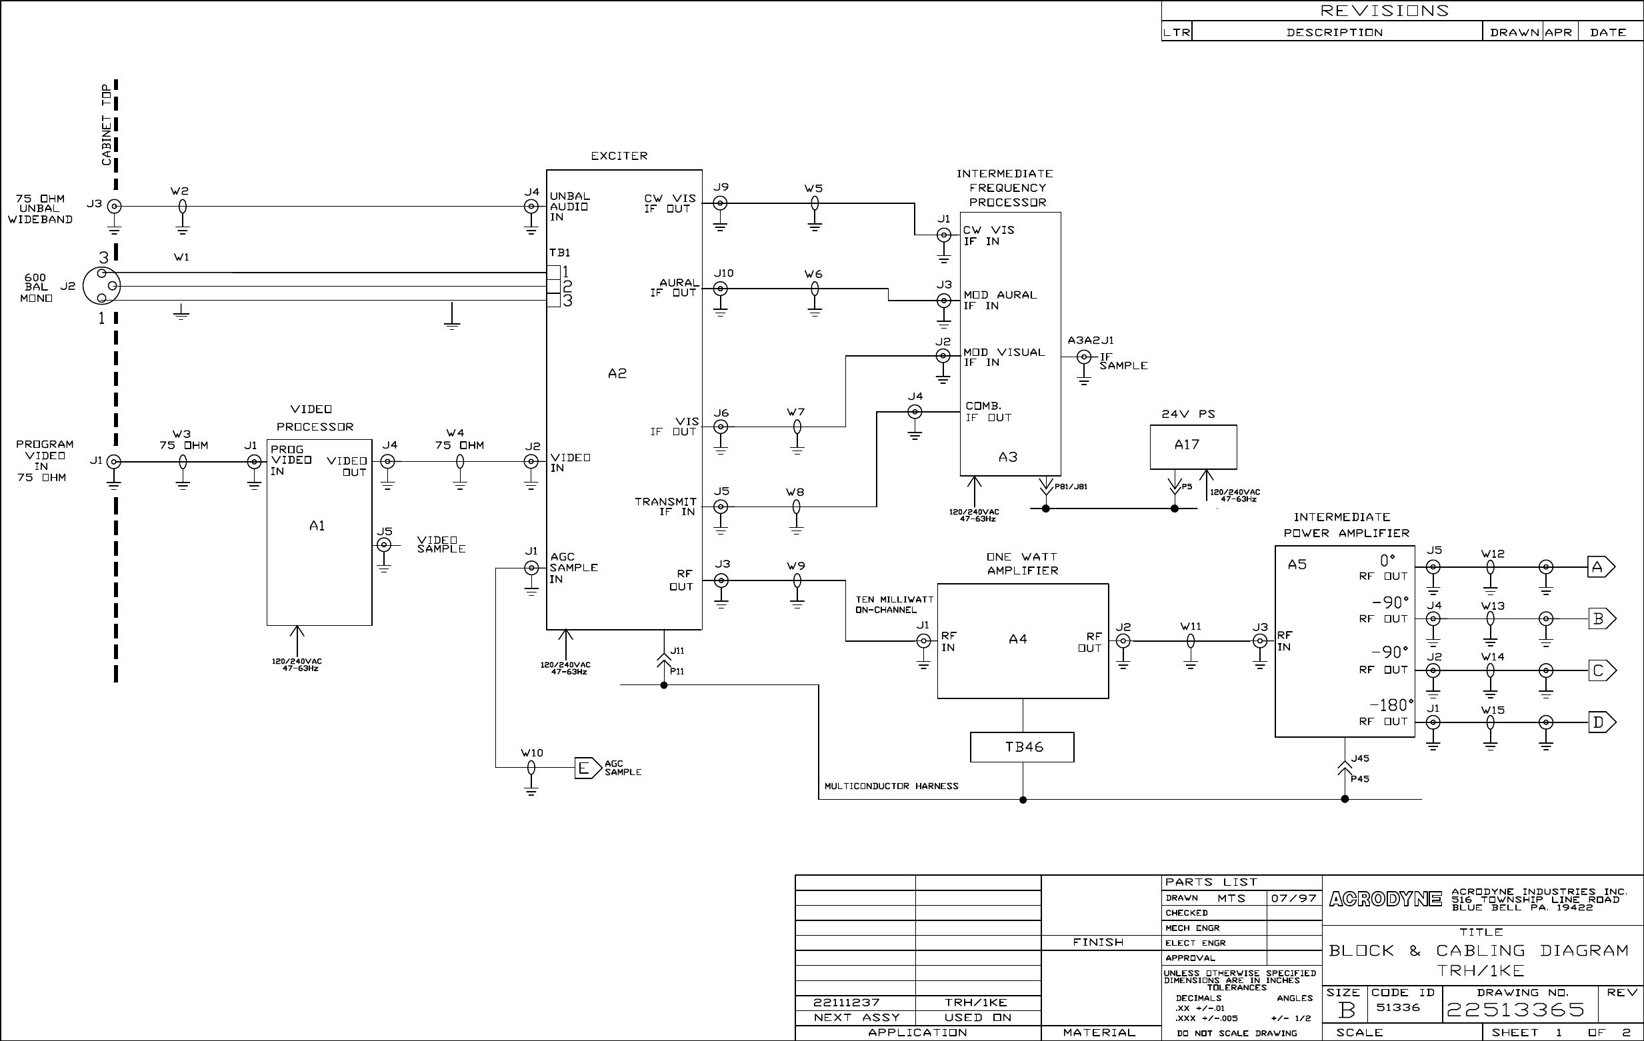Click the J3 wideband input connector
Viewport: 1644px width, 1041px height.
point(115,206)
